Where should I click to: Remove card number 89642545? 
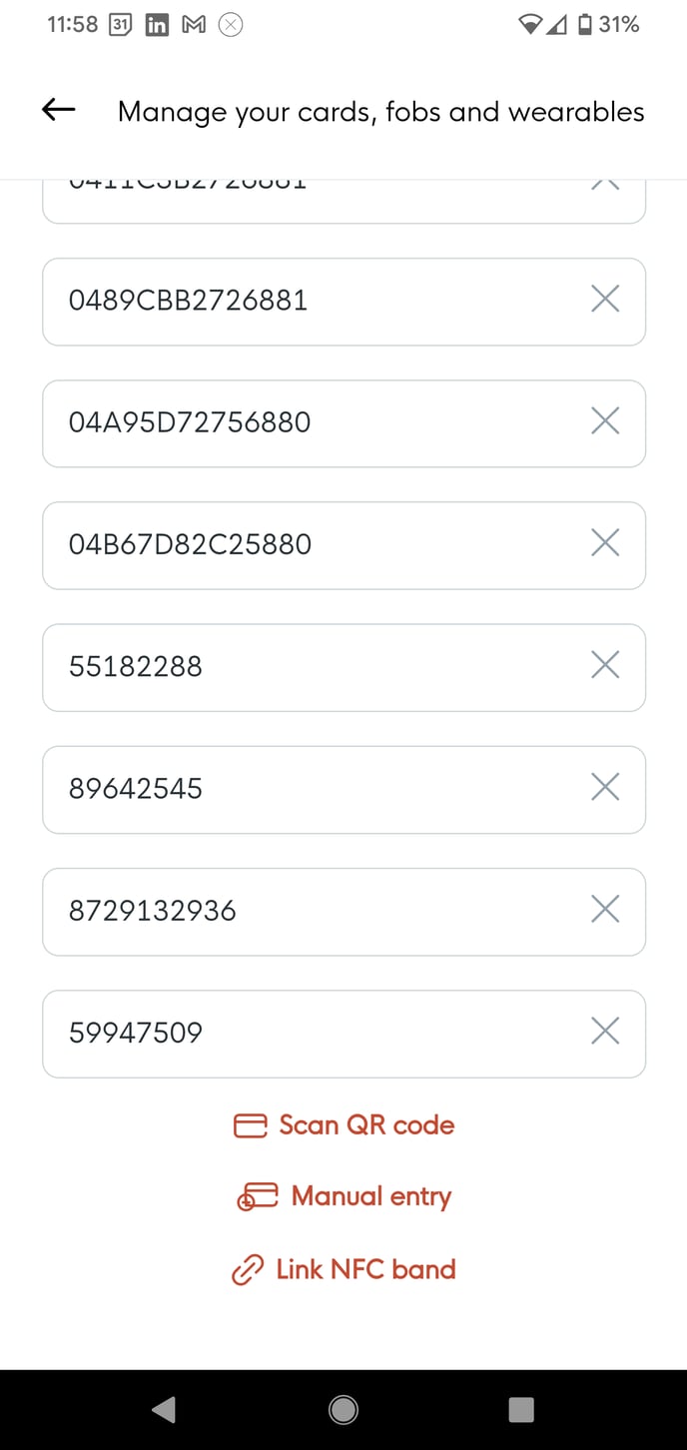point(605,787)
